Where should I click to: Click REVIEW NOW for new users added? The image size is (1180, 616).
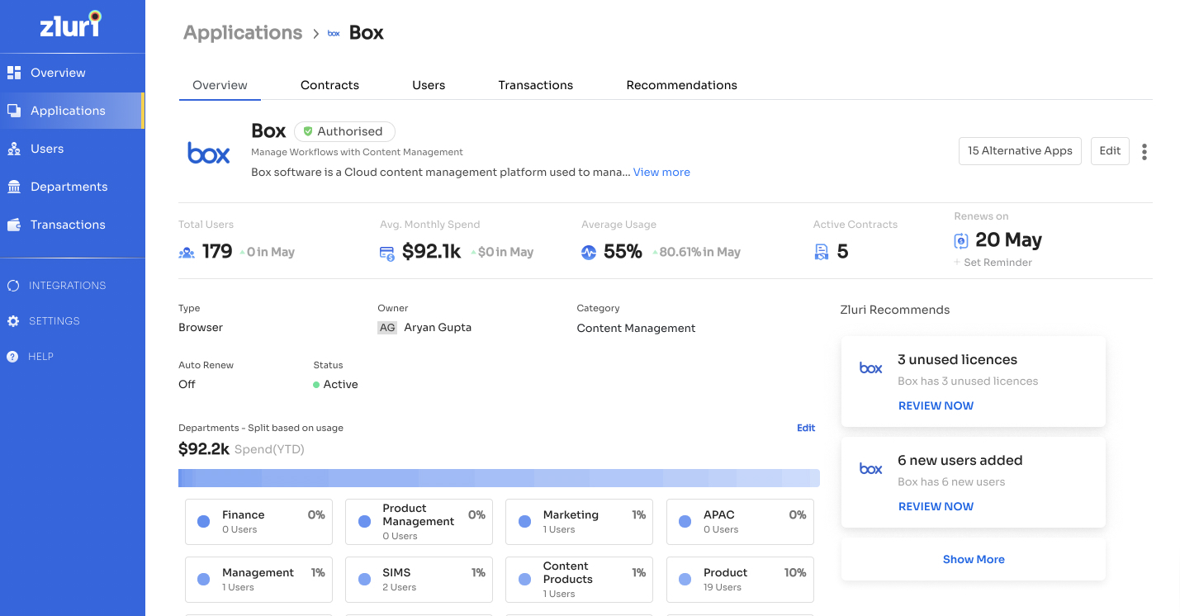pyautogui.click(x=936, y=506)
